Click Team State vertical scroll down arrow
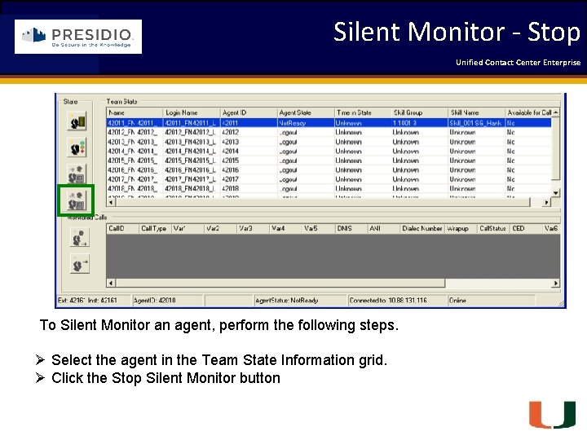This screenshot has width=587, height=440. click(556, 193)
